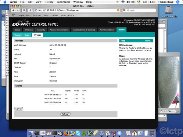Switch to the Security tab
The width and height of the screenshot is (183, 137).
tap(41, 30)
